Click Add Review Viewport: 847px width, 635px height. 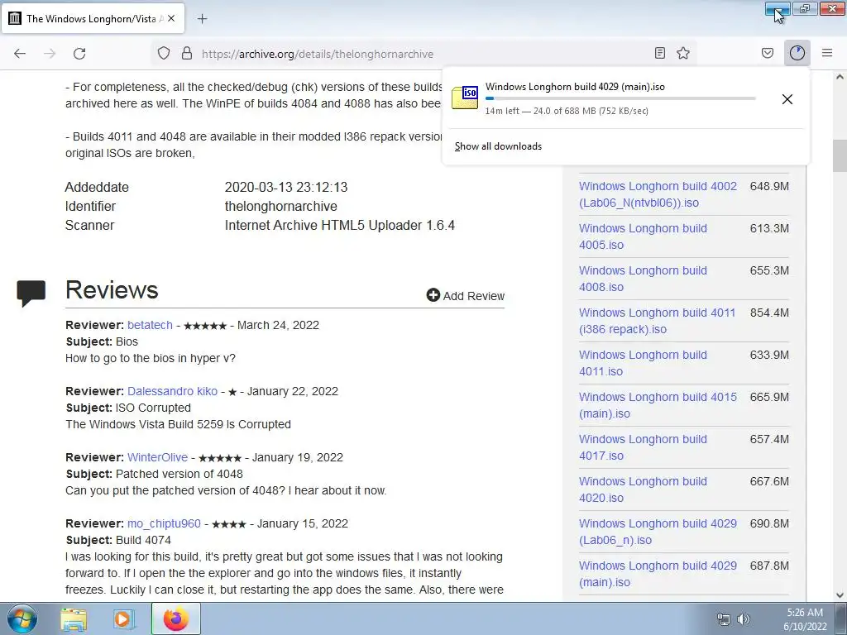(x=465, y=295)
